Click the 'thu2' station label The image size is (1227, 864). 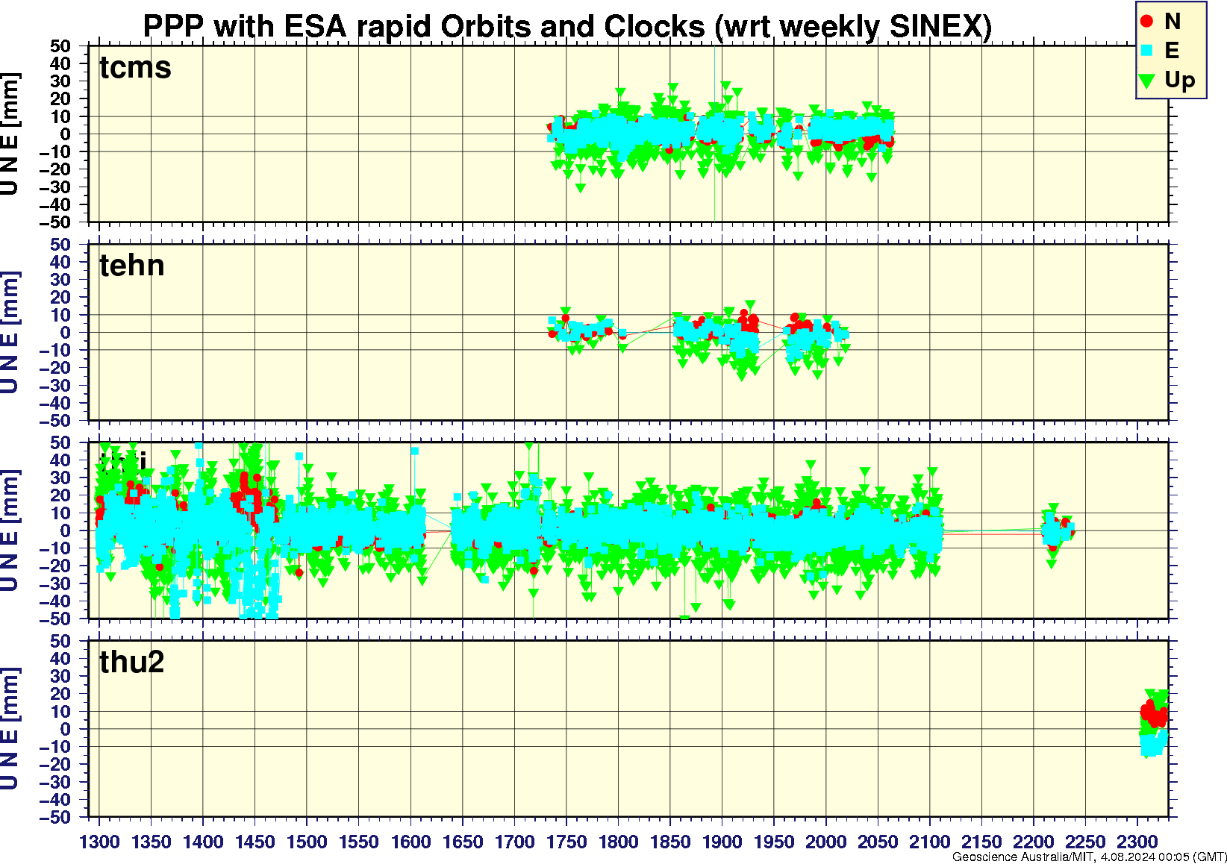tap(132, 662)
